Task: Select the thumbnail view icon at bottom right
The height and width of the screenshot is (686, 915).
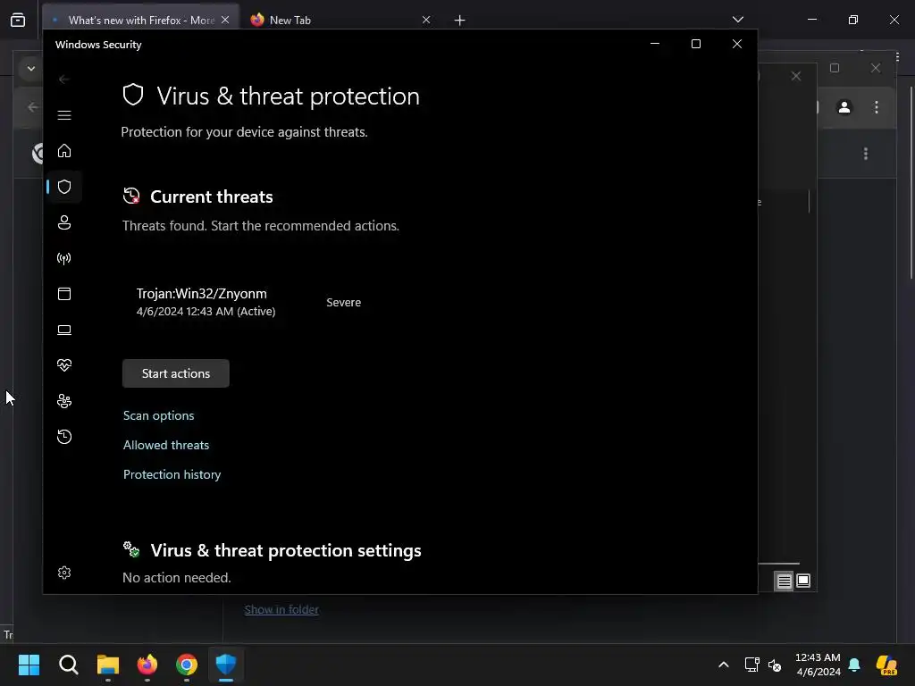Action: [803, 581]
